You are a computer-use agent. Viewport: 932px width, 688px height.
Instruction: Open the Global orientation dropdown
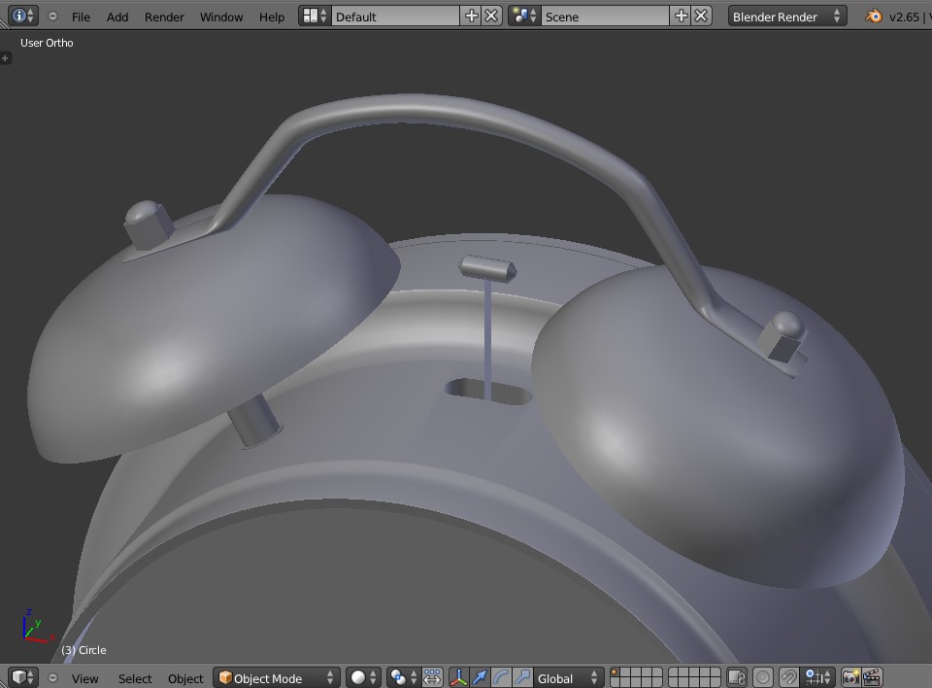(570, 677)
